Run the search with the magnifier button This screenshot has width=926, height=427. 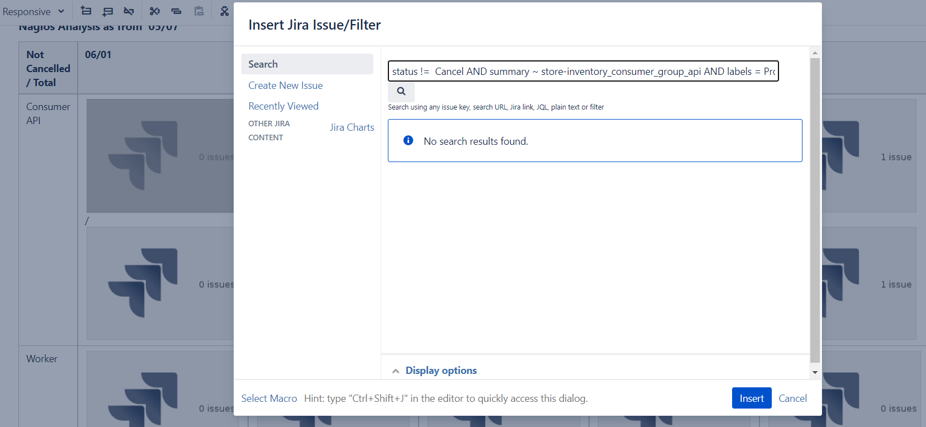(x=401, y=92)
